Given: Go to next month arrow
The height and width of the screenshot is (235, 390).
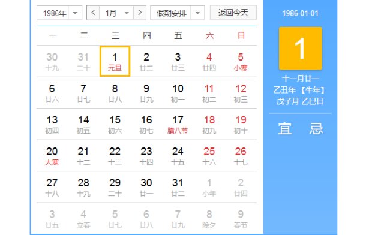Looking at the screenshot, I should tap(140, 13).
